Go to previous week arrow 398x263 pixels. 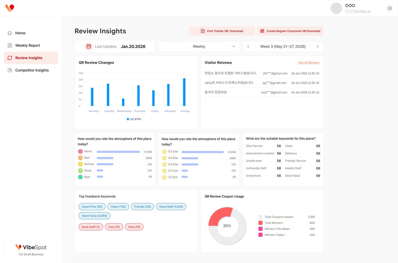tap(248, 47)
